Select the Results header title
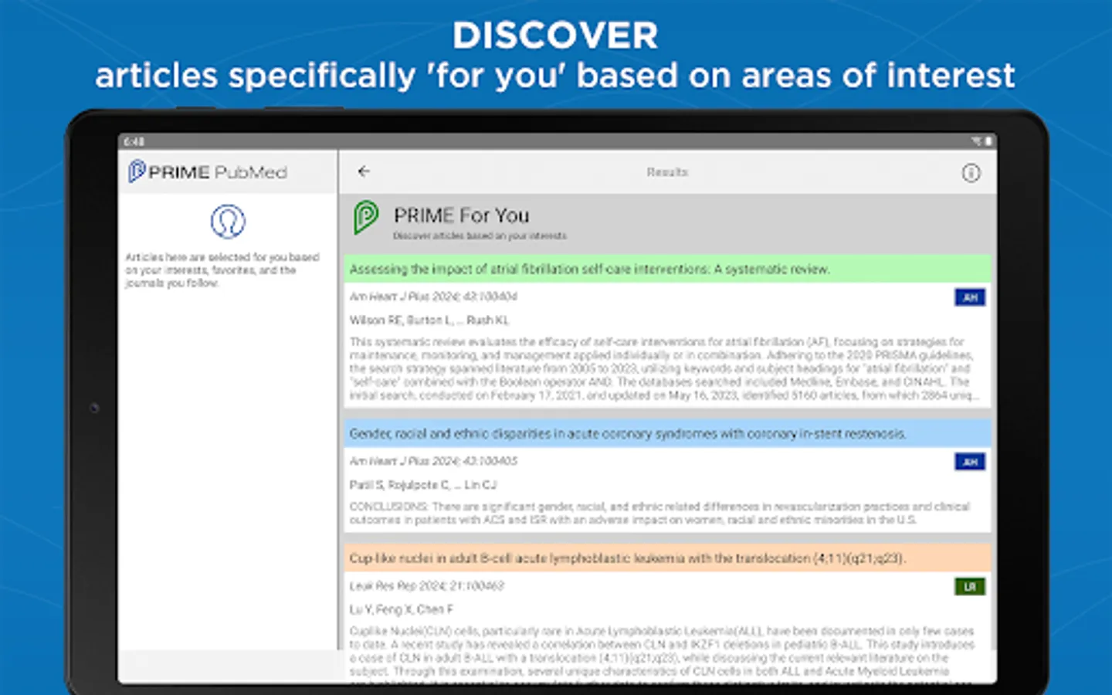 (x=667, y=172)
